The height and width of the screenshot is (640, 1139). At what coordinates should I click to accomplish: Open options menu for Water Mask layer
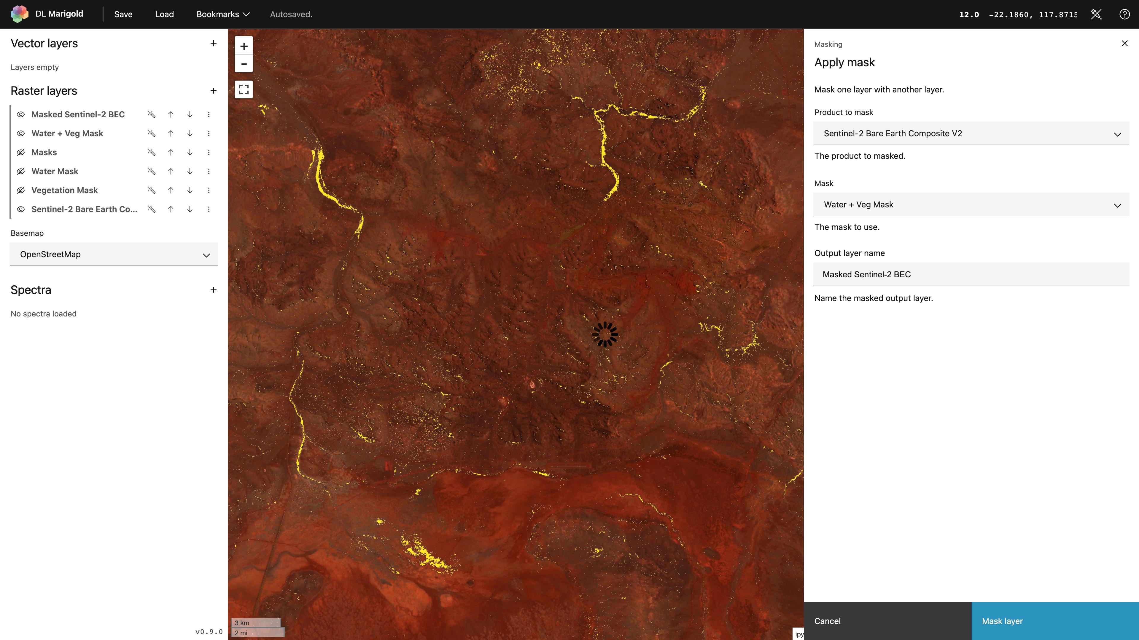click(209, 171)
